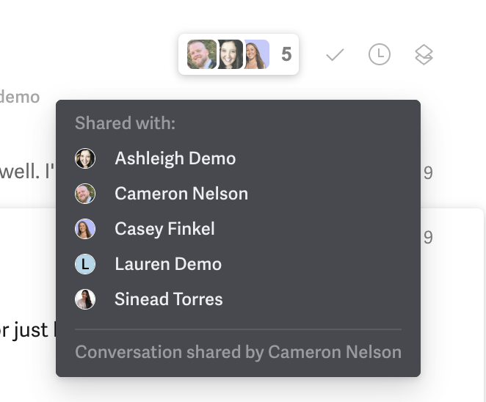
Task: Click Ashleigh Demo's round avatar
Action: [x=85, y=158]
